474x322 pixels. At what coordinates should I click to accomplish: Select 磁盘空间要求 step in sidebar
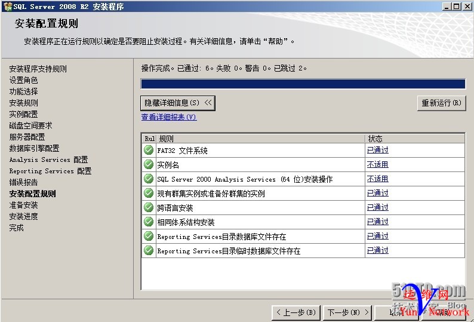click(x=30, y=125)
